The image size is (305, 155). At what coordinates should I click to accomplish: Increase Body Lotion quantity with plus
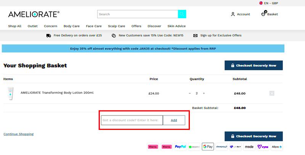tap(204, 93)
